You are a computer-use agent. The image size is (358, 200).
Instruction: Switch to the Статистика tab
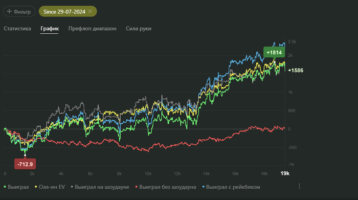[x=17, y=29]
